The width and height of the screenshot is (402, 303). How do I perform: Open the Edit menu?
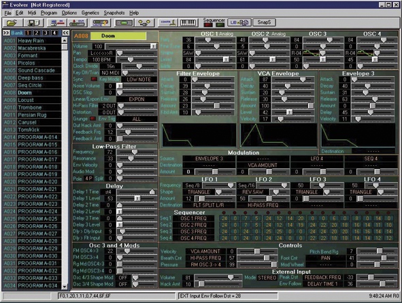click(x=19, y=13)
